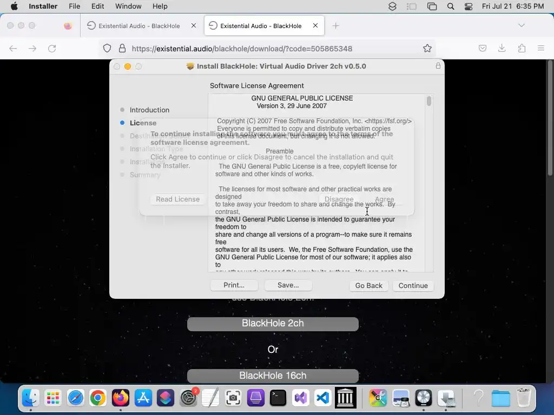Image resolution: width=554 pixels, height=415 pixels.
Task: Open the Firefox extensions menu
Action: [522, 48]
